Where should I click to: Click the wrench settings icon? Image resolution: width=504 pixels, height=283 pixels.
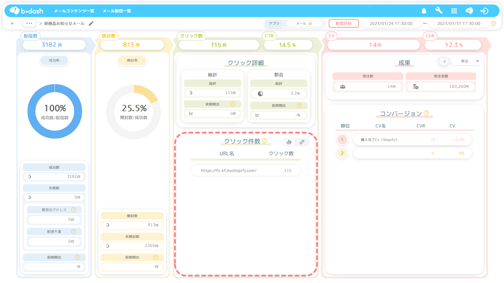click(x=439, y=11)
